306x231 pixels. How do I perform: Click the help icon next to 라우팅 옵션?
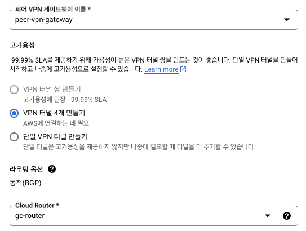(52, 169)
